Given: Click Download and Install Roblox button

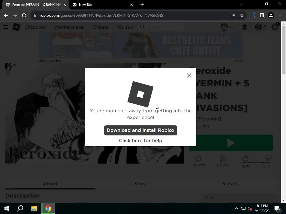Looking at the screenshot, I should point(140,130).
